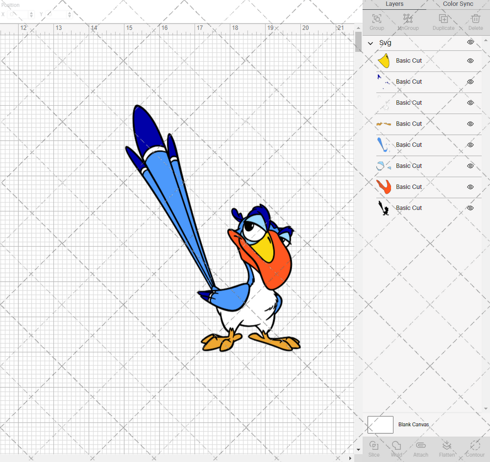This screenshot has width=490, height=462.
Task: Select the Svg parent layer entry
Action: pos(385,43)
